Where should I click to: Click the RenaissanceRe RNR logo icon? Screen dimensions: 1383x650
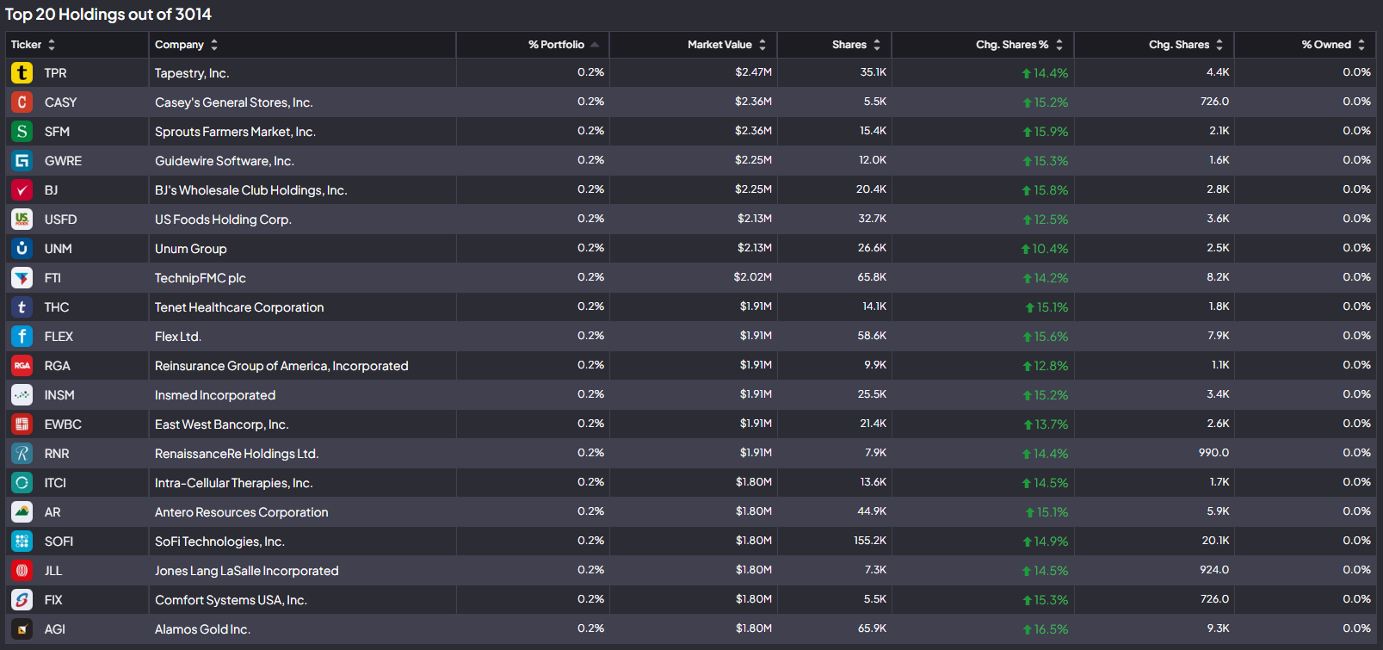(22, 454)
